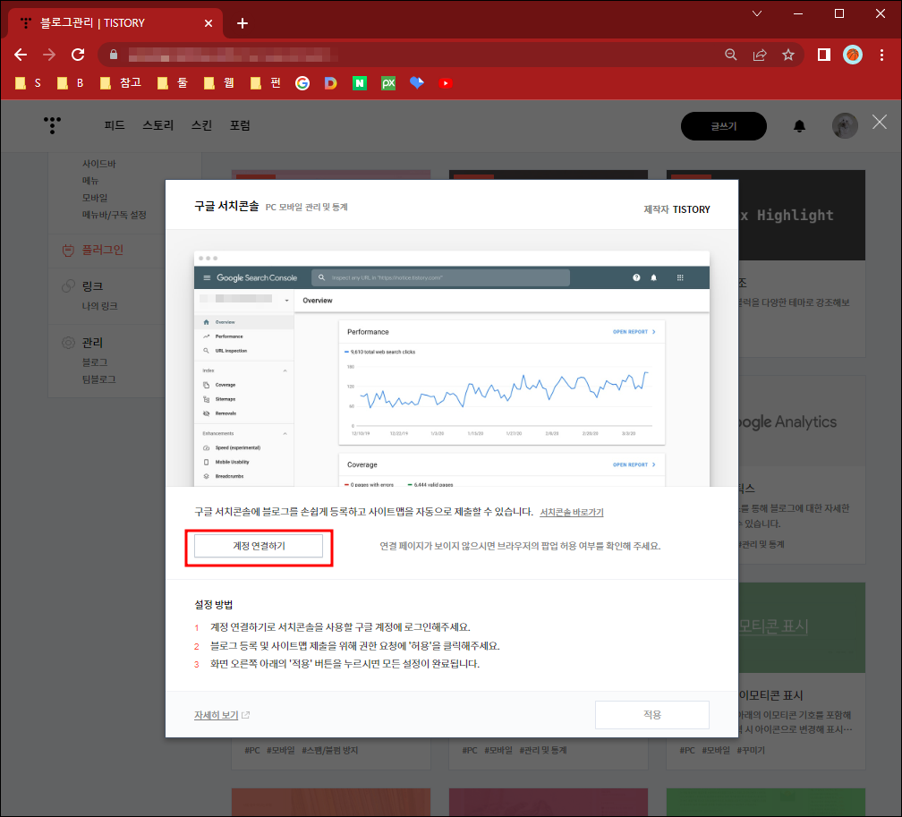Reload the page with the refresh icon
Screen dimensions: 902x817
coord(78,54)
